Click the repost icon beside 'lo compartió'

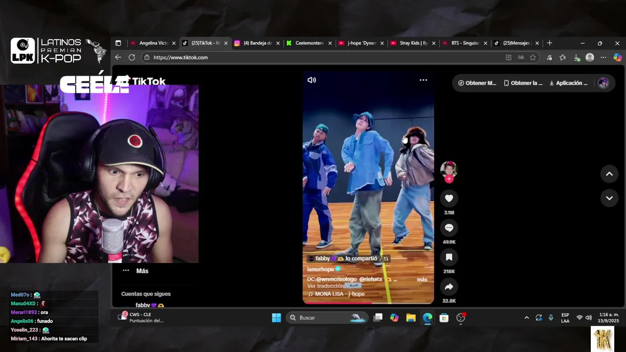tap(386, 259)
